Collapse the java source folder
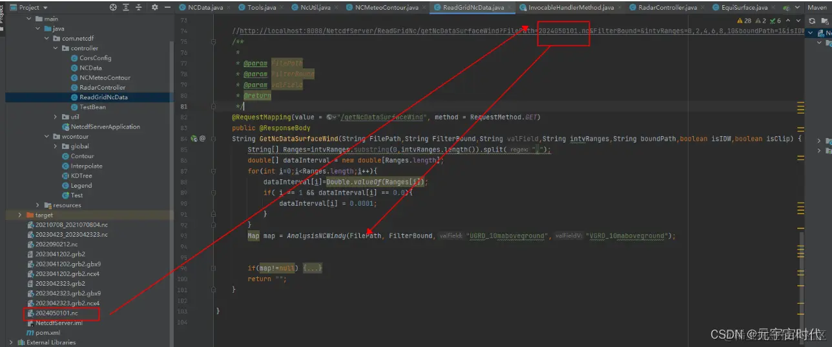 click(38, 28)
